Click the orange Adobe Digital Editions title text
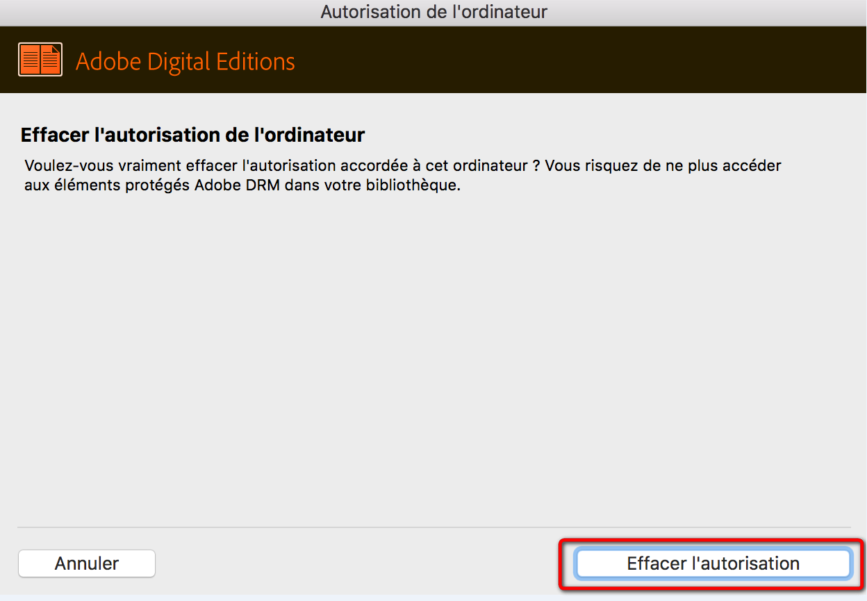This screenshot has height=601, width=867. tap(185, 62)
